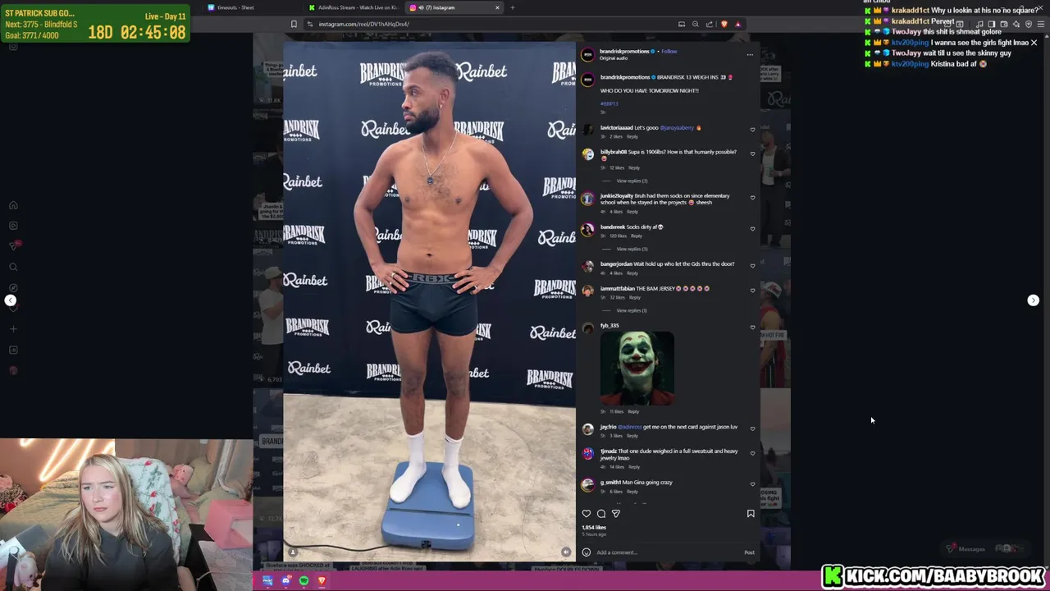Reply to junkie2loyalty's comment
The height and width of the screenshot is (591, 1050).
(632, 212)
